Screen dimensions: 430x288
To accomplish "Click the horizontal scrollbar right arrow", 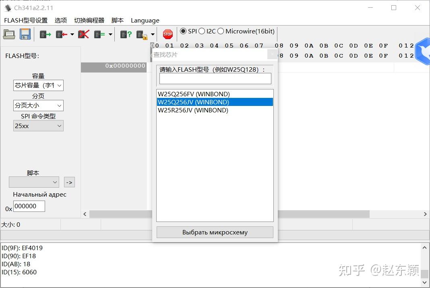I will coord(425,214).
